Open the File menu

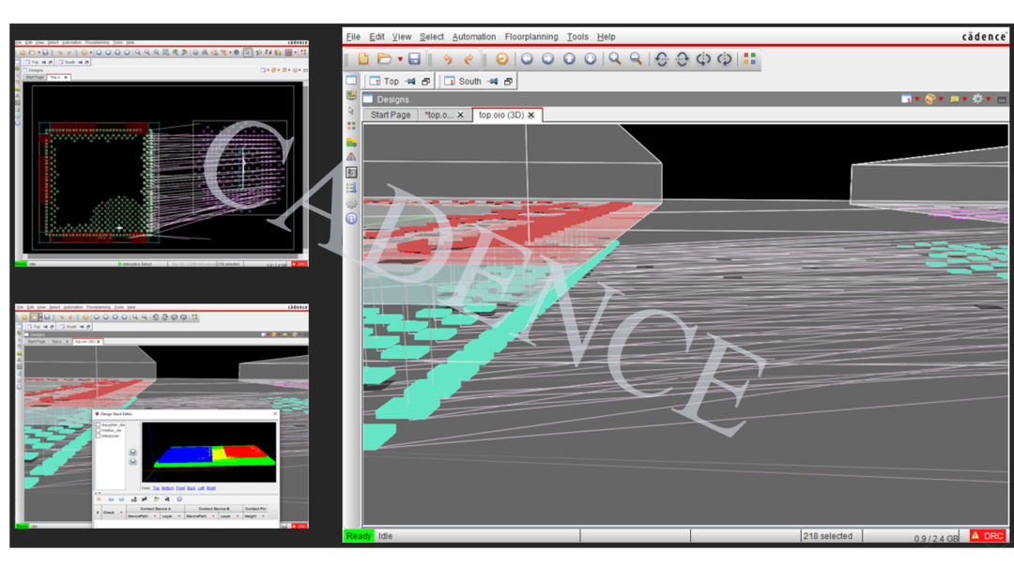[x=353, y=37]
